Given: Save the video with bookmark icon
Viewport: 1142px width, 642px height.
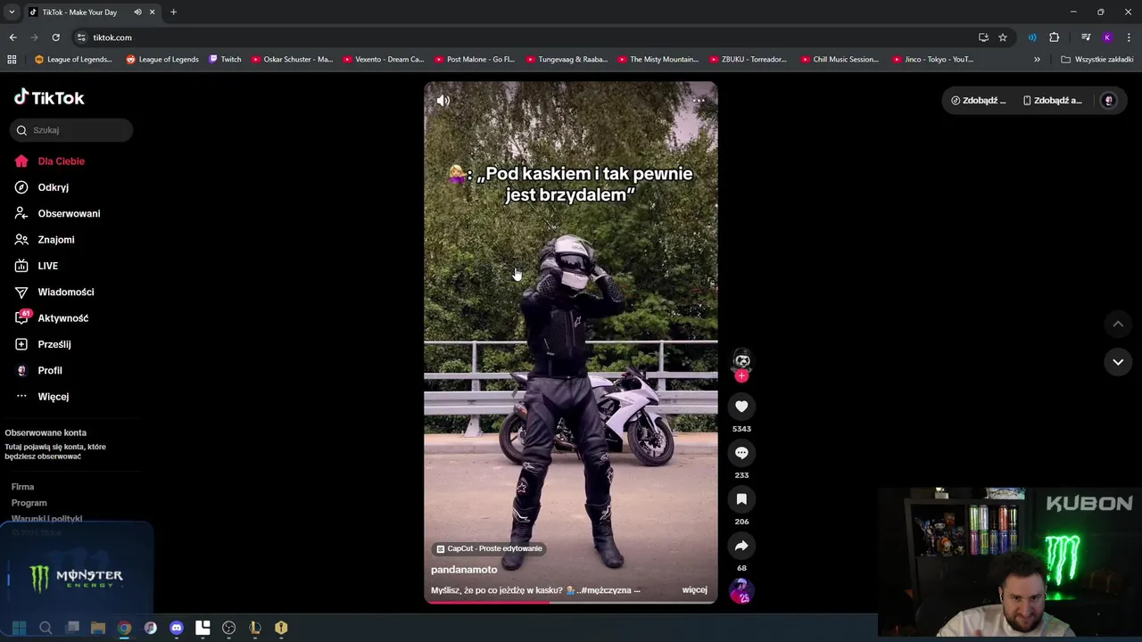Looking at the screenshot, I should coord(741,499).
